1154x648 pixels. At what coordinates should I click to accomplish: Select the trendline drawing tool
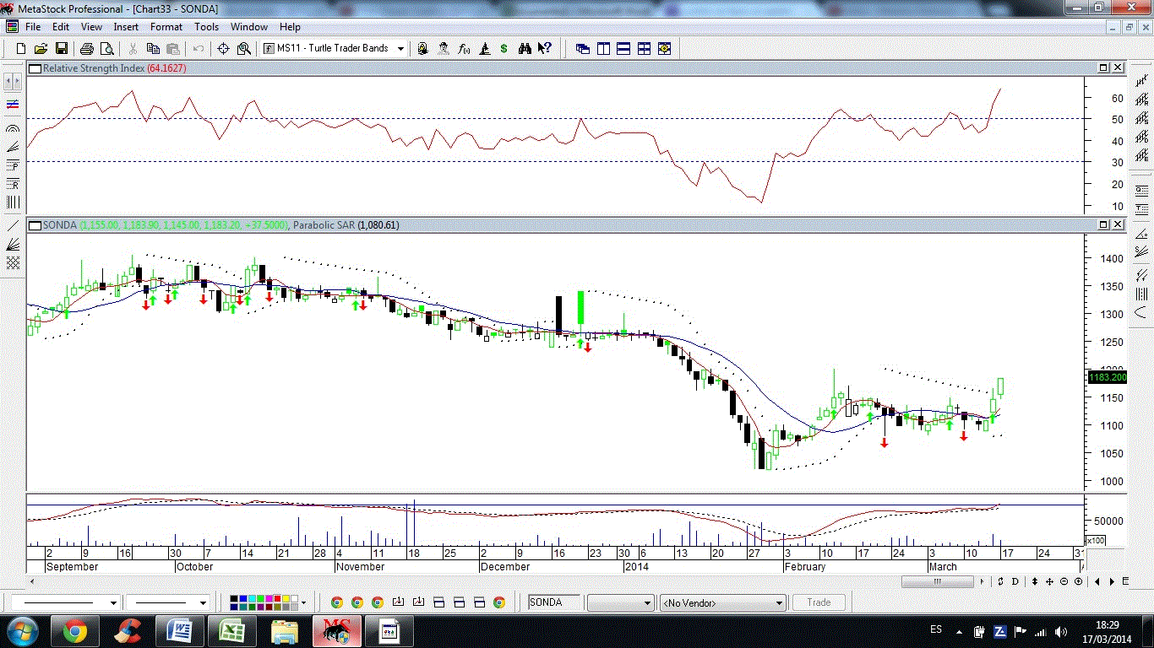point(13,225)
